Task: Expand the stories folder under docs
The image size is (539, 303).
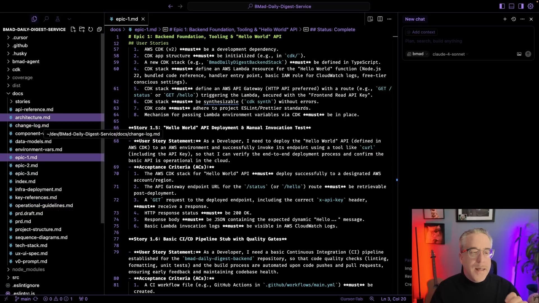Action: [22, 101]
